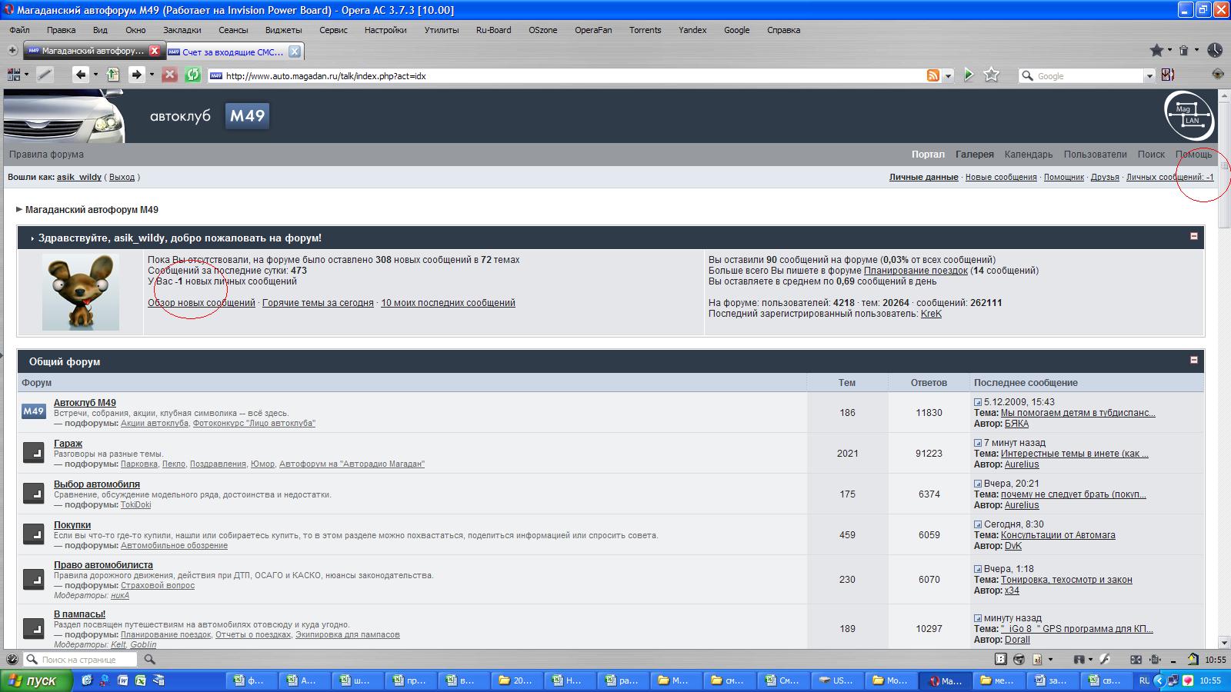Click the Личные сообщения link

(x=1169, y=177)
